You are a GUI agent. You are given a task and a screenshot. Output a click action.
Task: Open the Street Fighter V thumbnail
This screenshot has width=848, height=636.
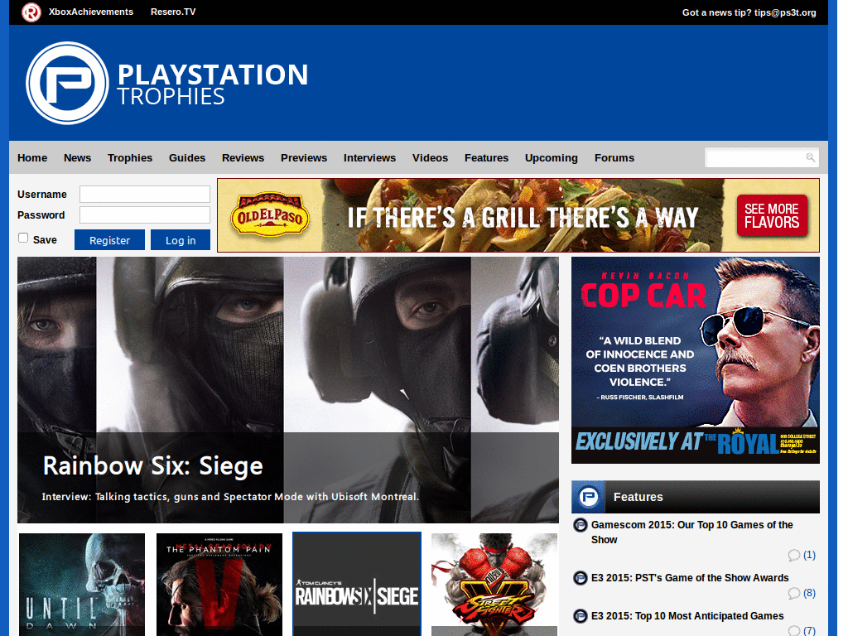tap(494, 585)
